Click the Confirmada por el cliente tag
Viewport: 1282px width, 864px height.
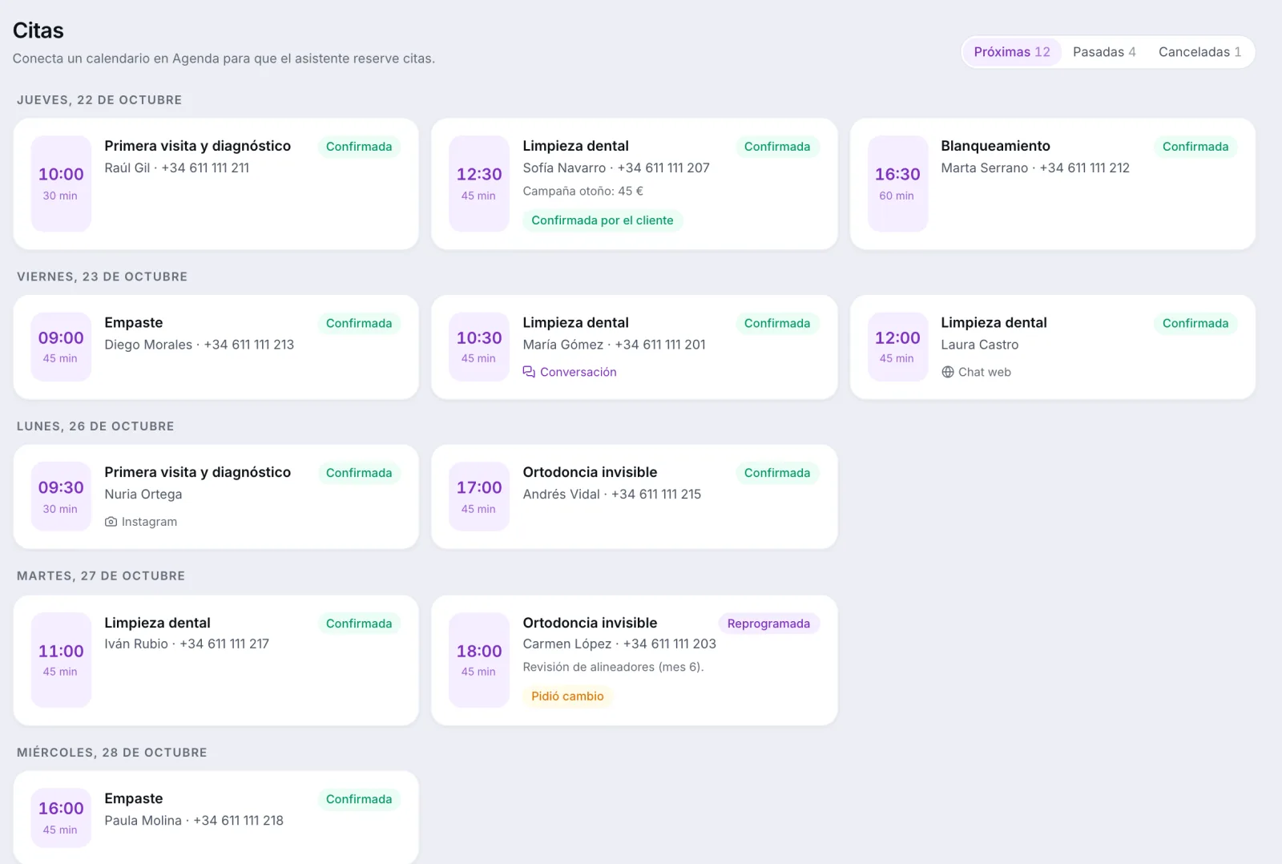click(x=603, y=220)
